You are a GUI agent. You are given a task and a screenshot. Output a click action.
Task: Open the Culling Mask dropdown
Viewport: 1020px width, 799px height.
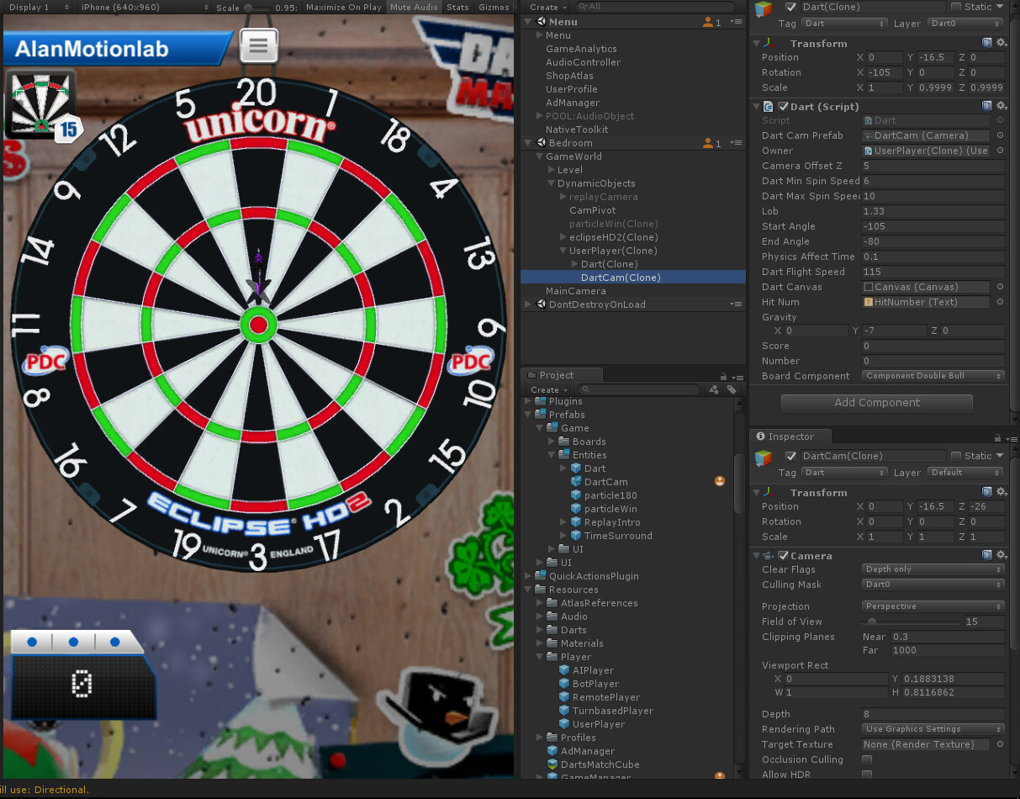pyautogui.click(x=933, y=585)
